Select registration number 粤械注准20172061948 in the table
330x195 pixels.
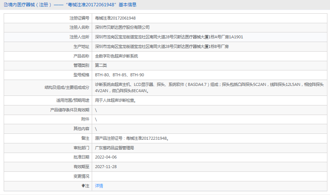click(115, 18)
